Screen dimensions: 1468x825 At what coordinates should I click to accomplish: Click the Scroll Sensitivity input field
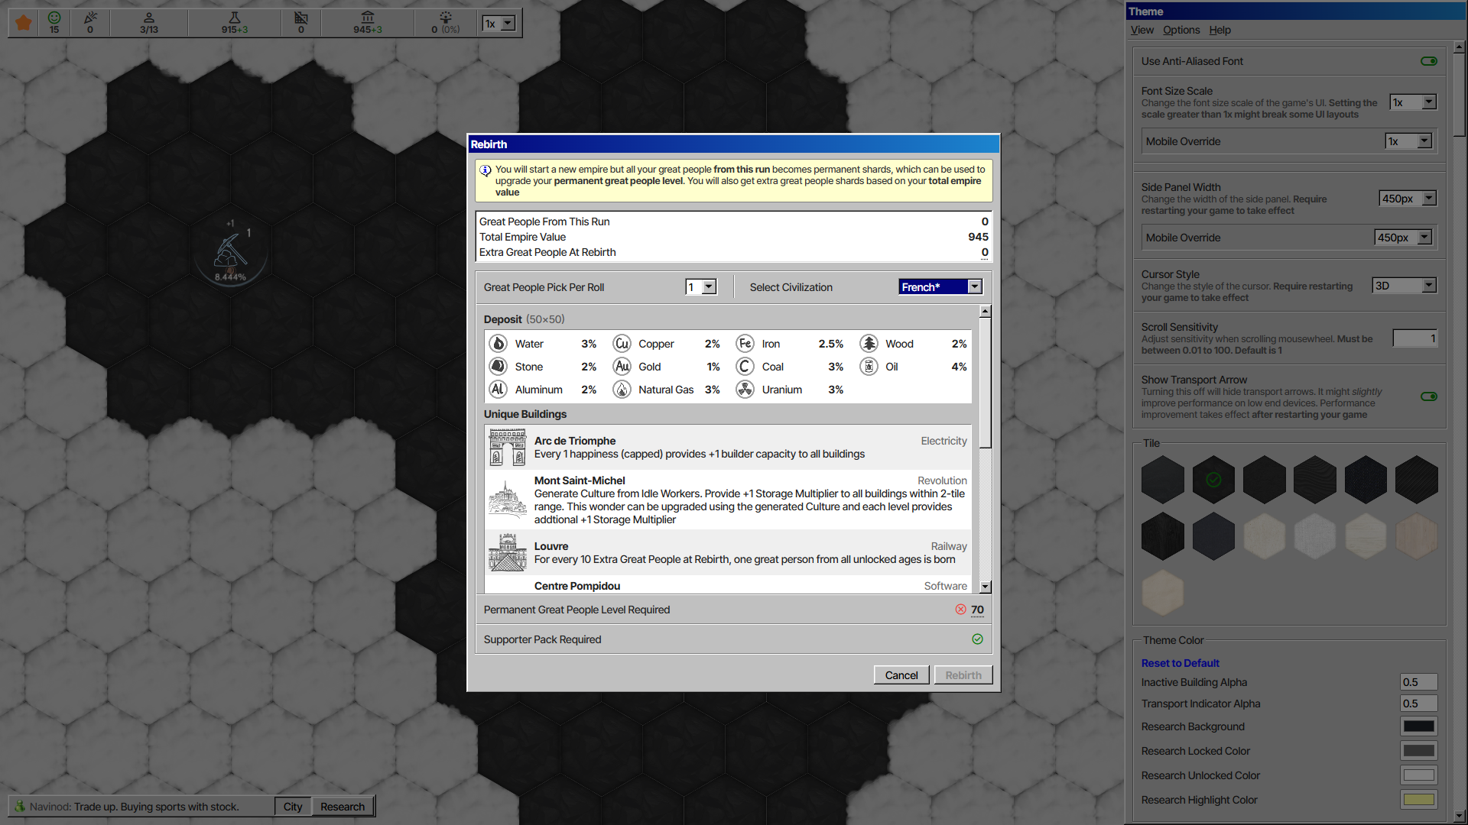[x=1414, y=338]
